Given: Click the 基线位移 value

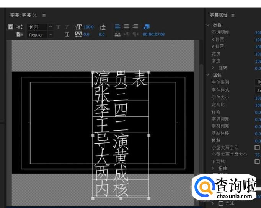Looking at the screenshot, I should click(258, 134).
